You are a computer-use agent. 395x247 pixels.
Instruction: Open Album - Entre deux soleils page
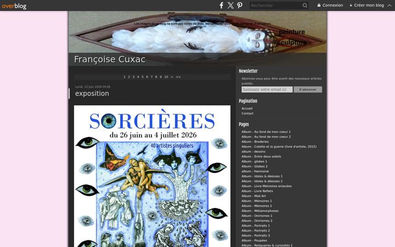(261, 156)
